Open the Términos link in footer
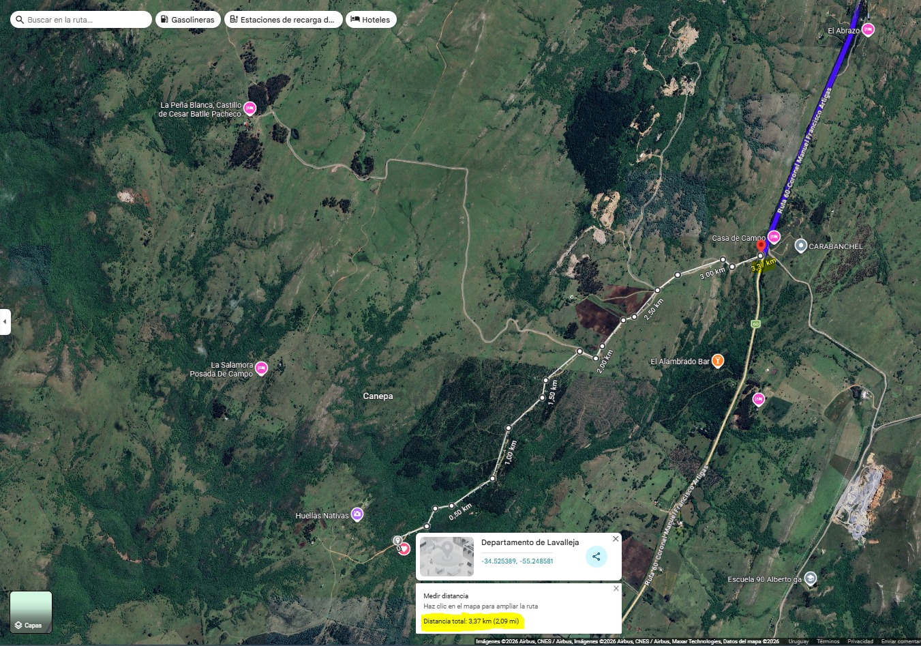Screen dimensions: 921x646 (x=828, y=641)
